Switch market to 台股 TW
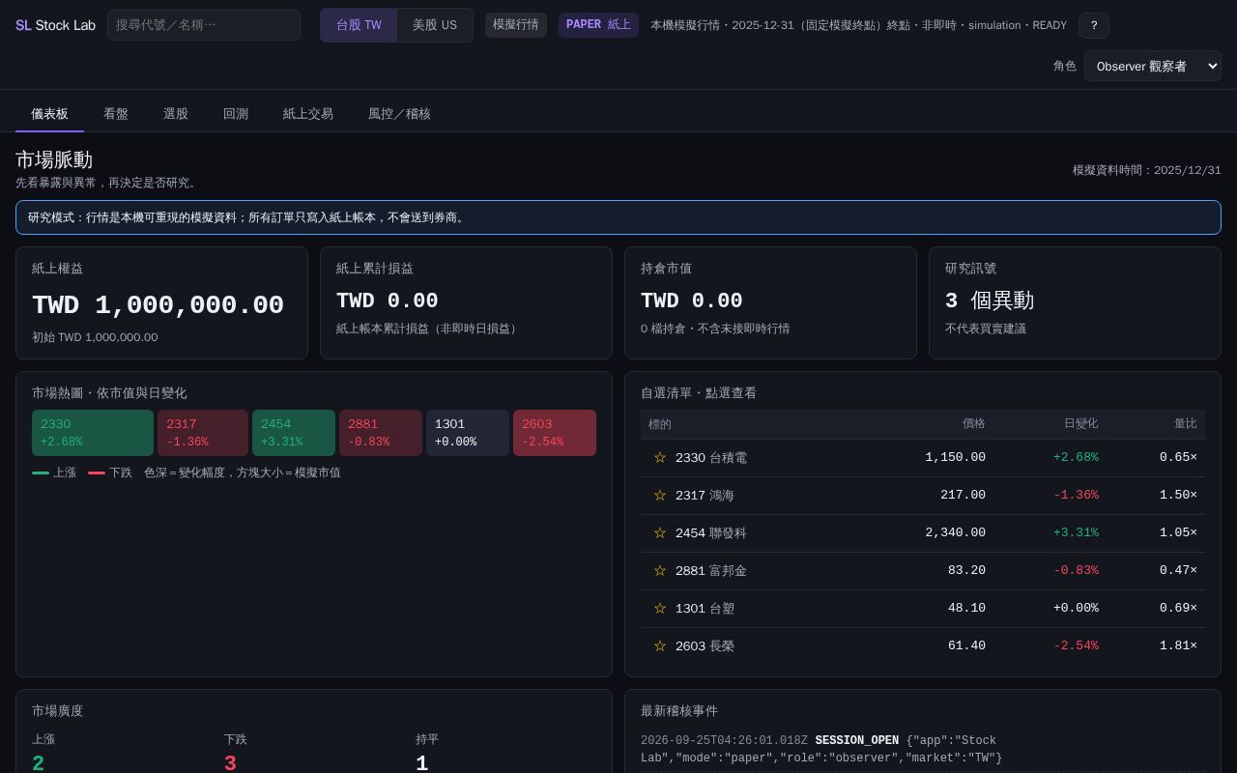Image resolution: width=1237 pixels, height=773 pixels. [x=359, y=25]
